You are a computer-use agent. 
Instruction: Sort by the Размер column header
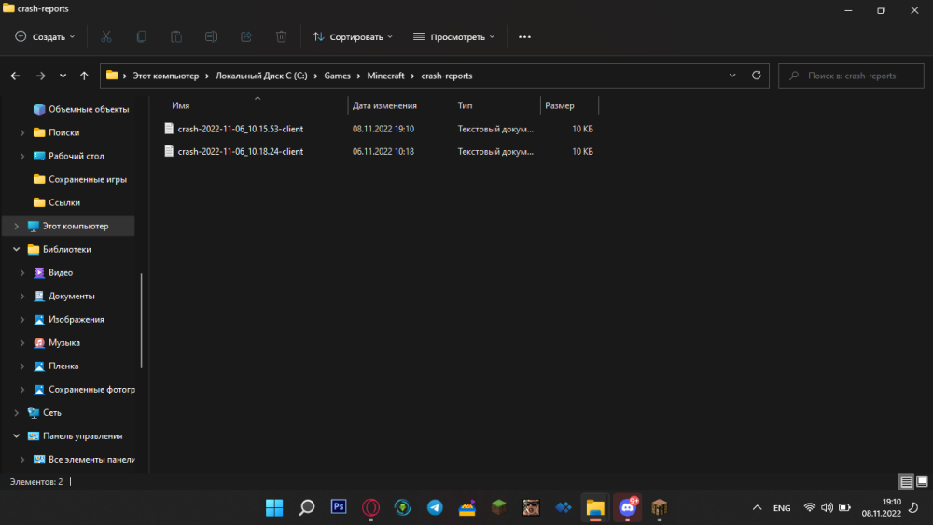(559, 105)
